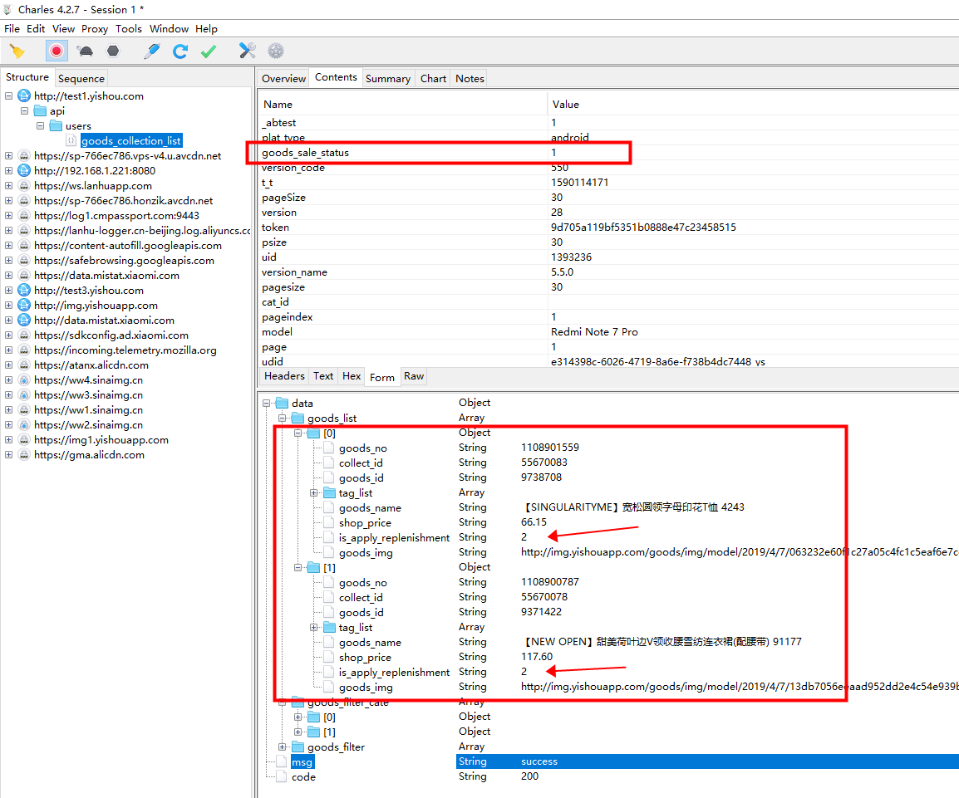Collapse goods_list item [1]
Screen dimensions: 959x798
(298, 568)
